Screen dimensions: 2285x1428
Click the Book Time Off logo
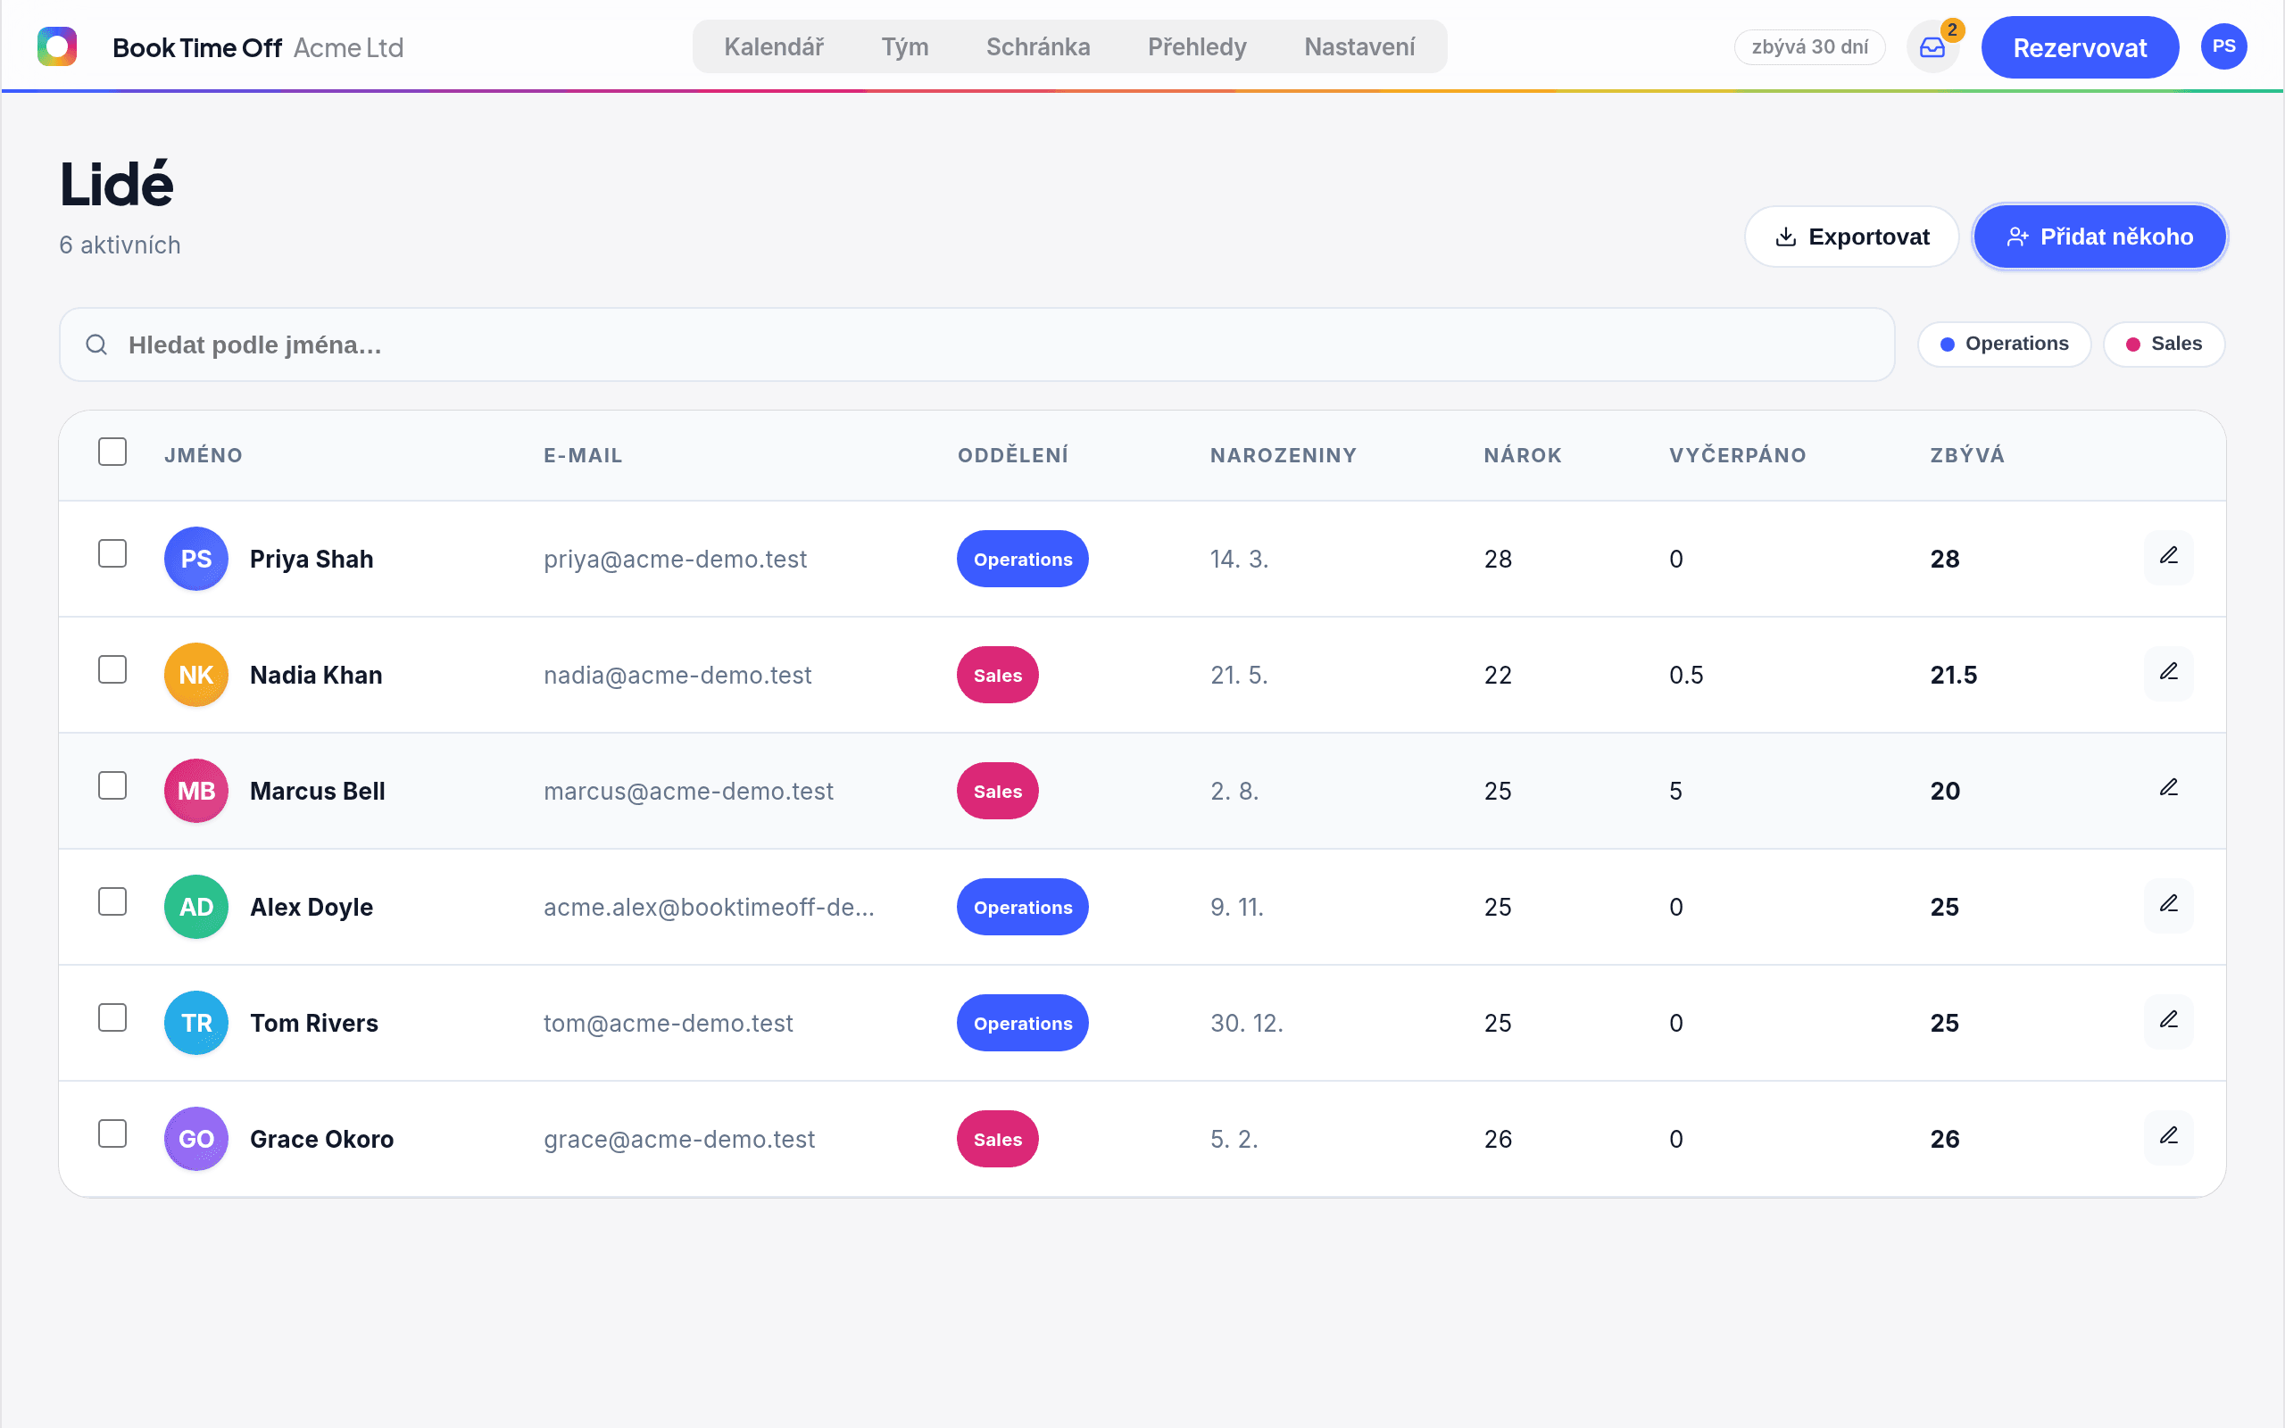click(56, 46)
